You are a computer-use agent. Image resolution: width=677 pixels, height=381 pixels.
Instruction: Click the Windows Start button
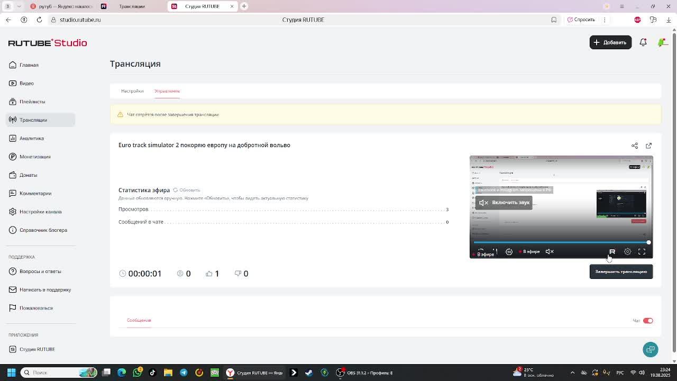[x=11, y=373]
